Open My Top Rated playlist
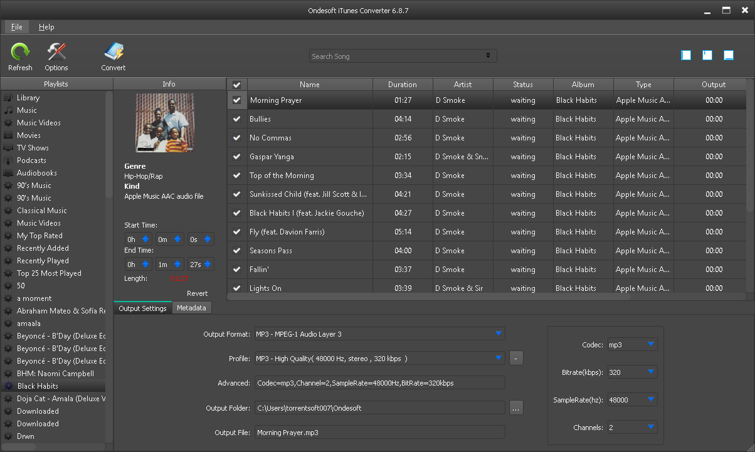755x452 pixels. 40,236
